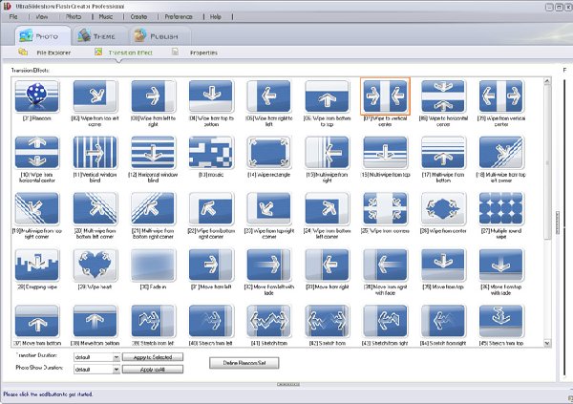Click the Apply to All button
This screenshot has height=404, width=573.
(153, 370)
